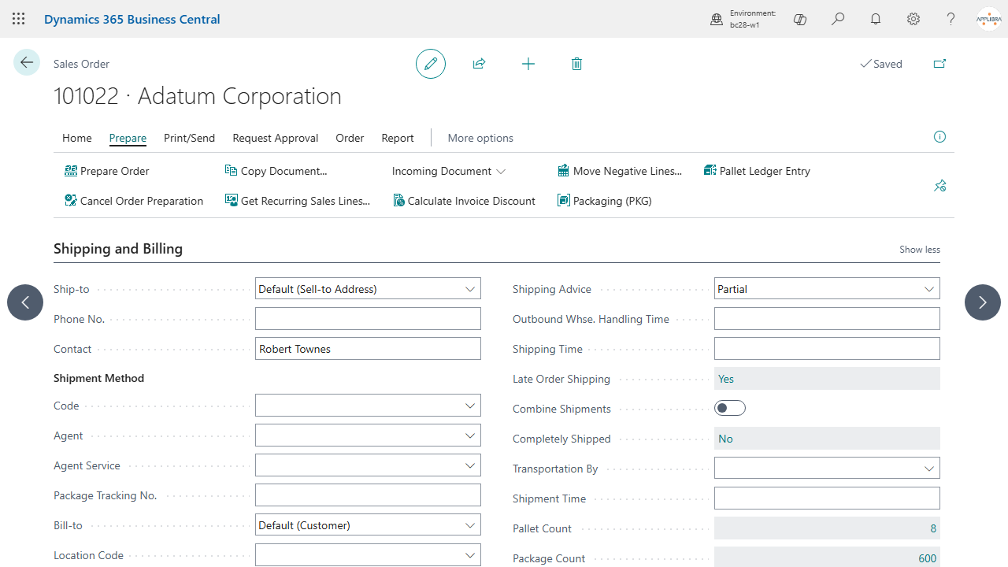The width and height of the screenshot is (1008, 567).
Task: Unpin the action bar
Action: coord(939,186)
